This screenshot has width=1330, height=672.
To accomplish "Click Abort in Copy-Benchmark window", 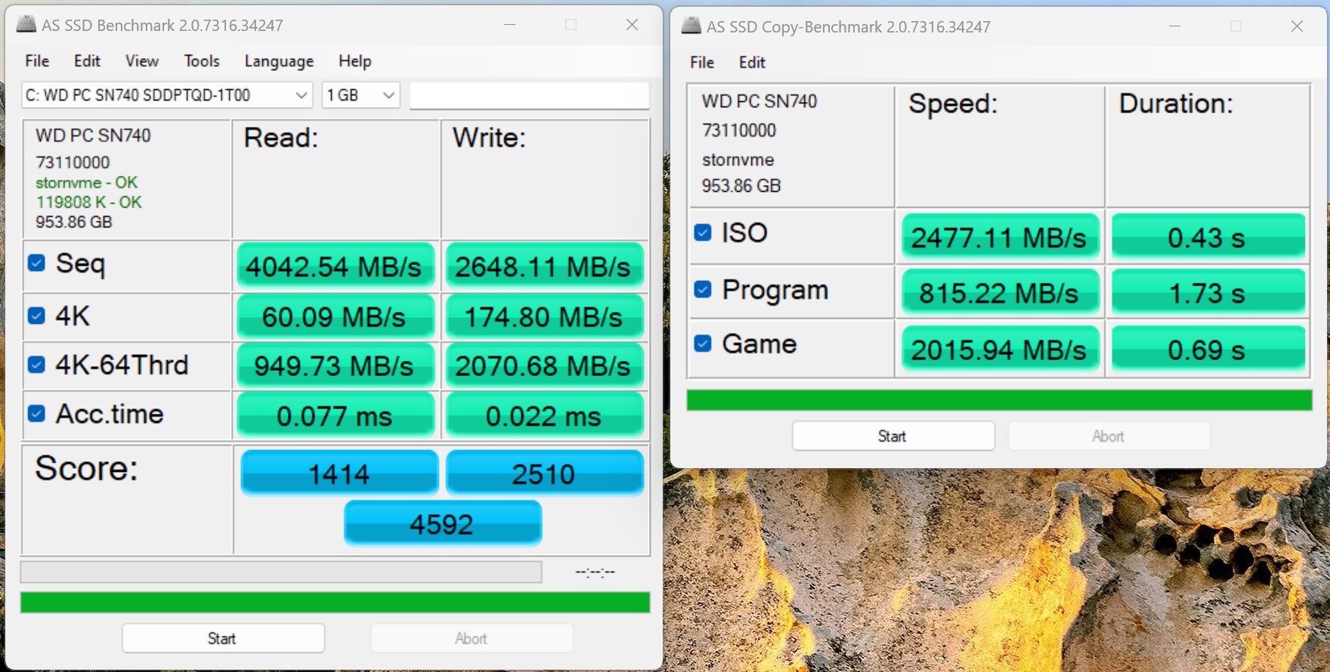I will click(x=1108, y=436).
